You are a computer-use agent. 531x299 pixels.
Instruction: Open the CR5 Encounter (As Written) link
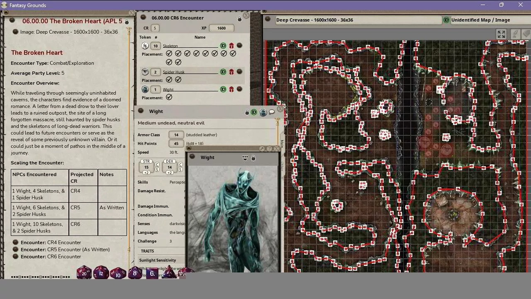coord(15,250)
